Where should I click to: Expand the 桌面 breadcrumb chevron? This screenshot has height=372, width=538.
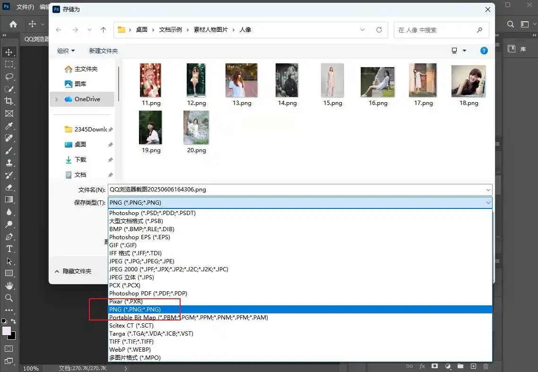153,30
